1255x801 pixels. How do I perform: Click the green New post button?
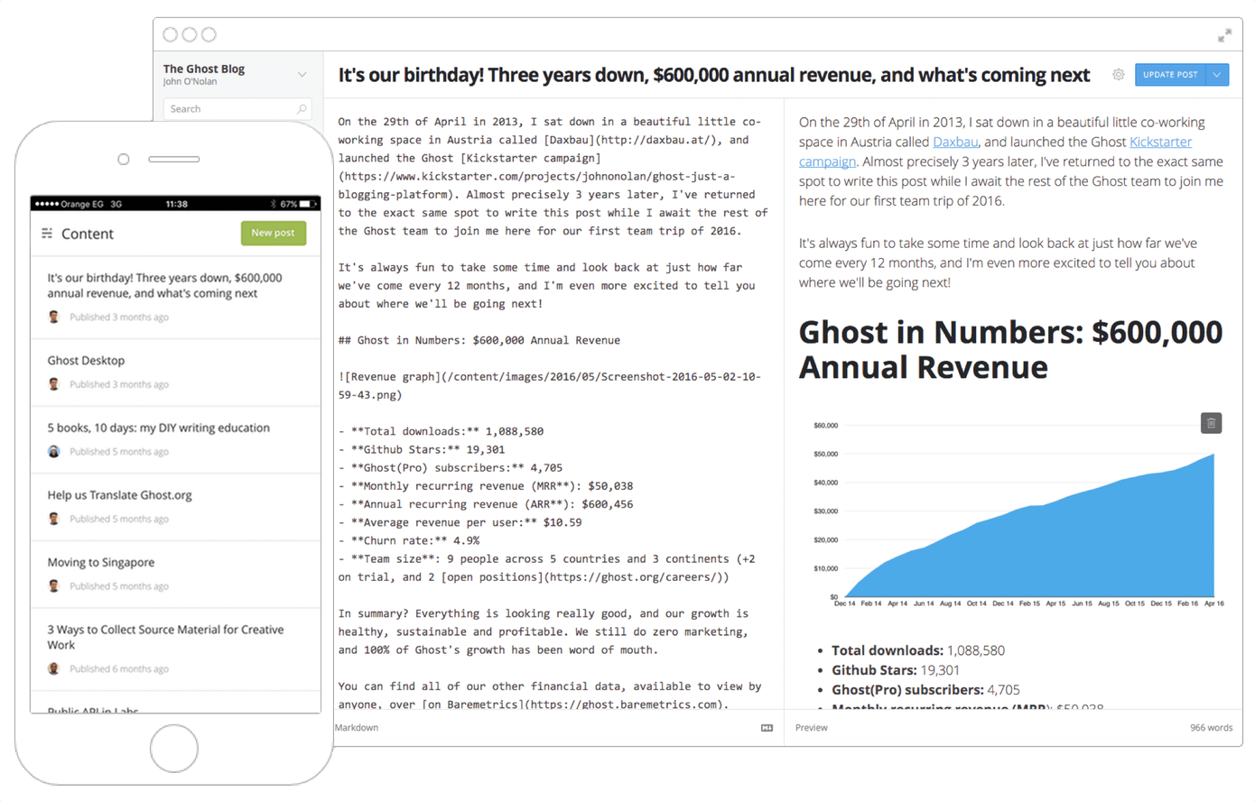coord(274,233)
